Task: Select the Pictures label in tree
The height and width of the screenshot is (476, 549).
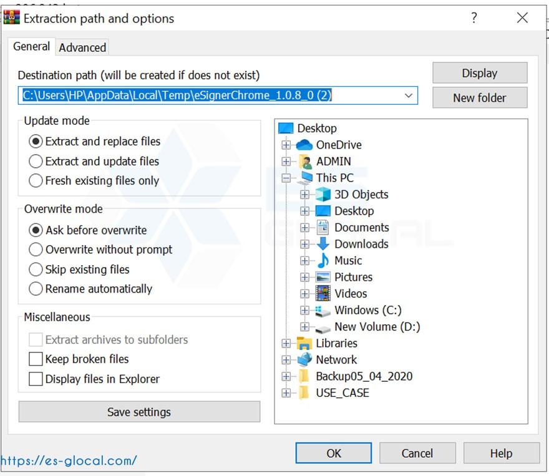Action: click(353, 277)
